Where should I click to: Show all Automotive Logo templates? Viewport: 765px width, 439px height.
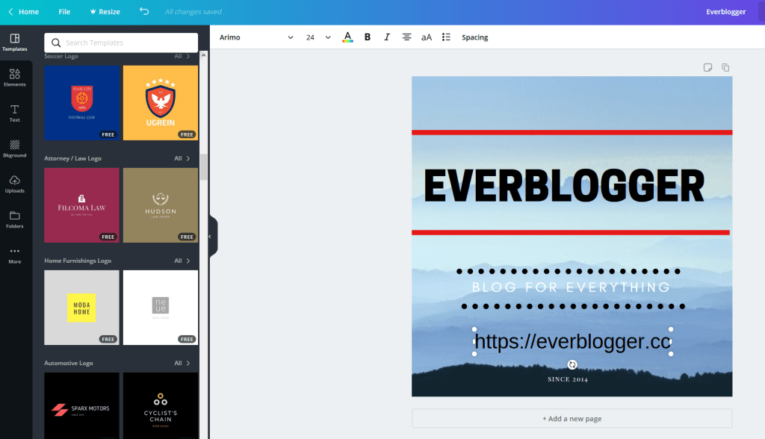coord(182,364)
